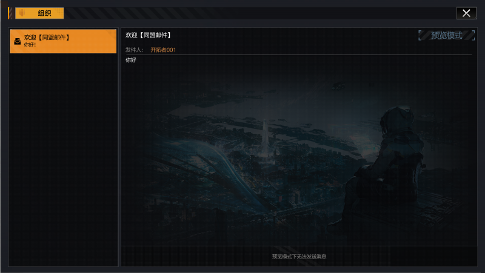Close the 组织 window with the X
The height and width of the screenshot is (273, 485).
point(466,13)
